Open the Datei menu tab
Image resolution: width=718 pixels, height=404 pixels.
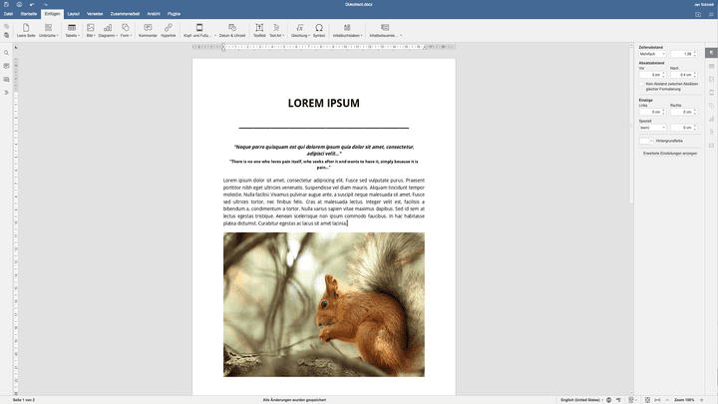[8, 14]
